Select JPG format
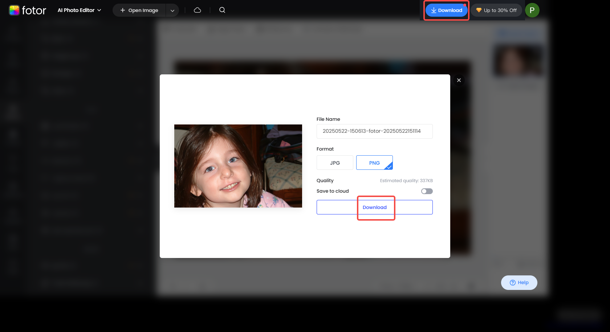The height and width of the screenshot is (332, 610). pyautogui.click(x=335, y=163)
